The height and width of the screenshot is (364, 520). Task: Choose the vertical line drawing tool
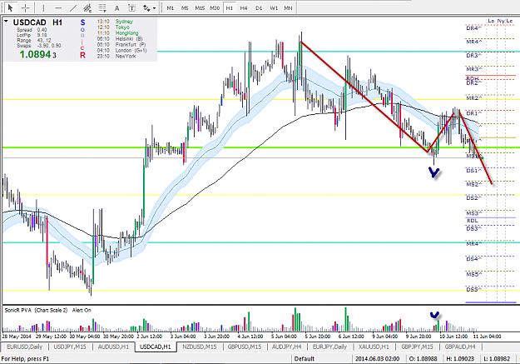click(43, 7)
